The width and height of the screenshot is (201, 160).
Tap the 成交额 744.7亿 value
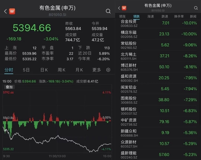click(x=73, y=40)
